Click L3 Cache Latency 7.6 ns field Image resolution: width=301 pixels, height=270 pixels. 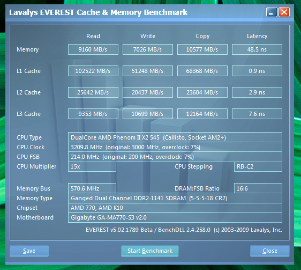(257, 114)
